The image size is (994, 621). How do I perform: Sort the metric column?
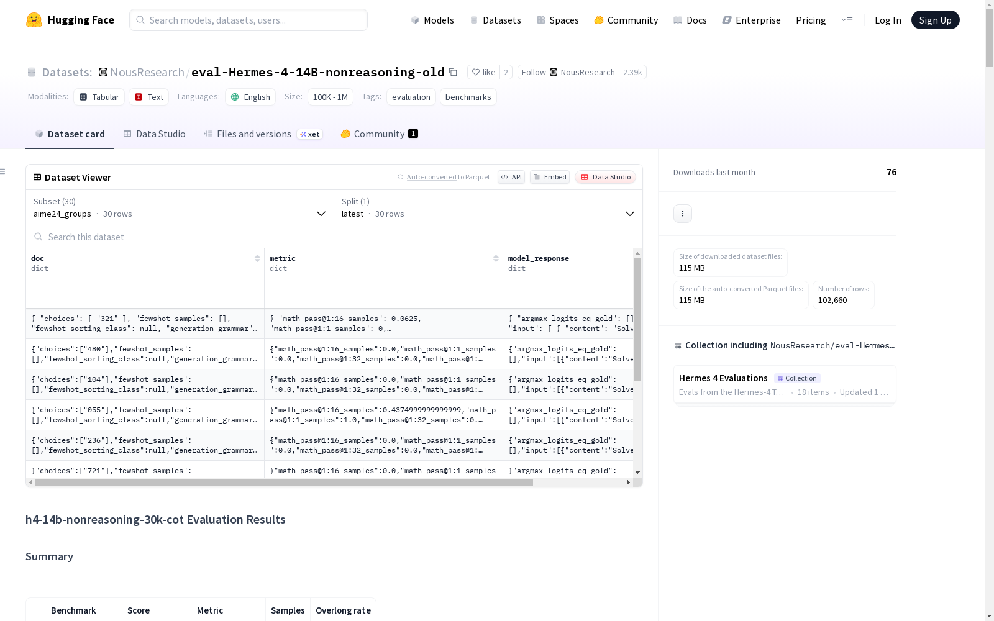click(x=496, y=258)
